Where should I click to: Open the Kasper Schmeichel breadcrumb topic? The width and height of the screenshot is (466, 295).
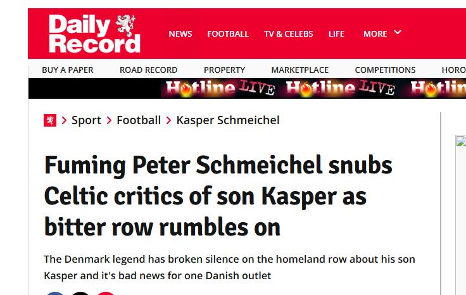pos(227,120)
